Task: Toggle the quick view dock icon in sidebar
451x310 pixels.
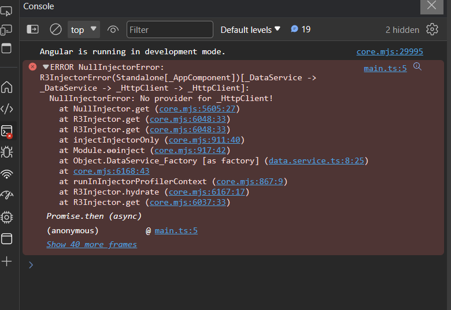Action: tap(6, 48)
